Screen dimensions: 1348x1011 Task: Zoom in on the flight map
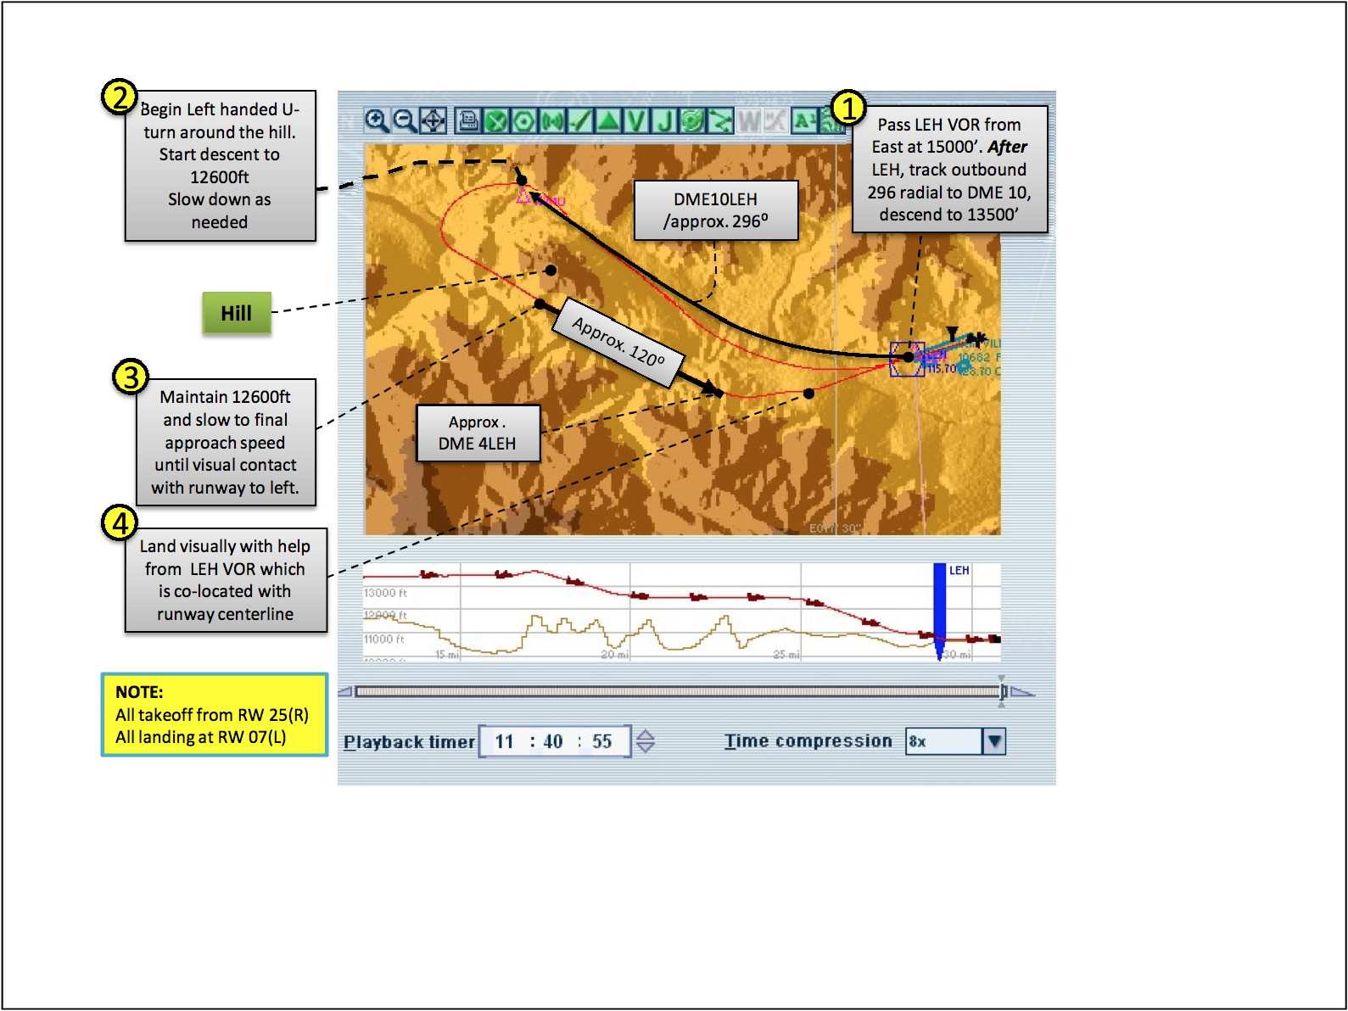click(377, 120)
